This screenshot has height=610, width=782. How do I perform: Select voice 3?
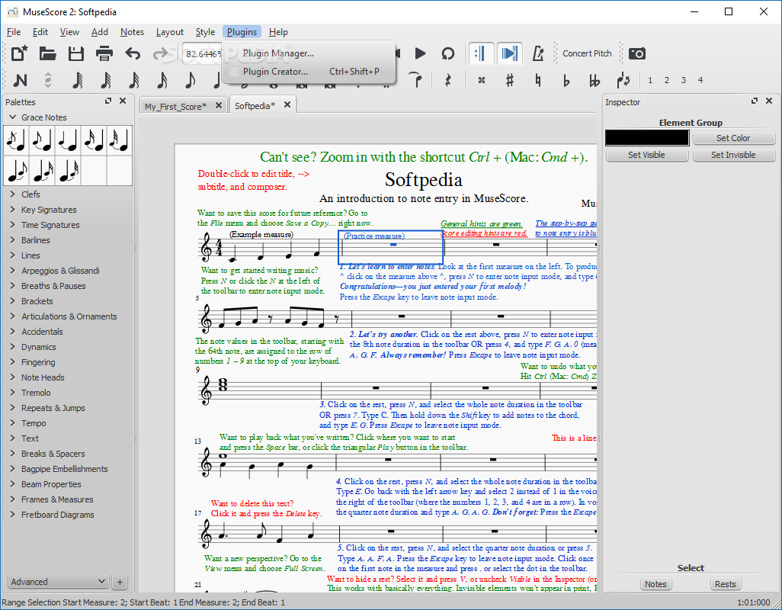pyautogui.click(x=683, y=80)
